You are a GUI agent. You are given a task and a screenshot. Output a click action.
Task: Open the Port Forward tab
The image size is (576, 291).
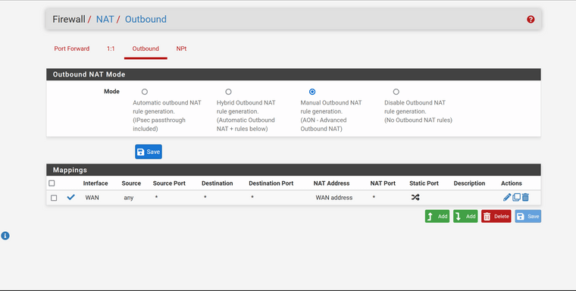point(72,48)
